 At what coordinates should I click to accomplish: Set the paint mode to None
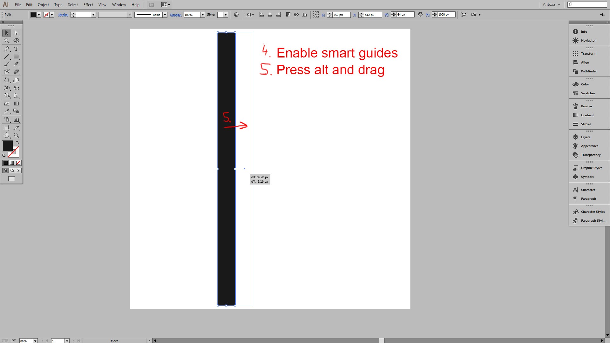coord(18,163)
